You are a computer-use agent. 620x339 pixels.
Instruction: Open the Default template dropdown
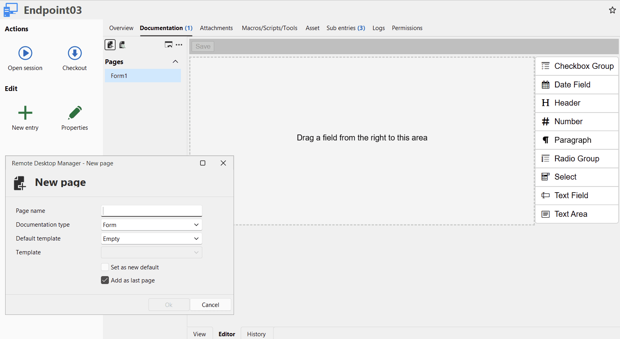tap(152, 239)
